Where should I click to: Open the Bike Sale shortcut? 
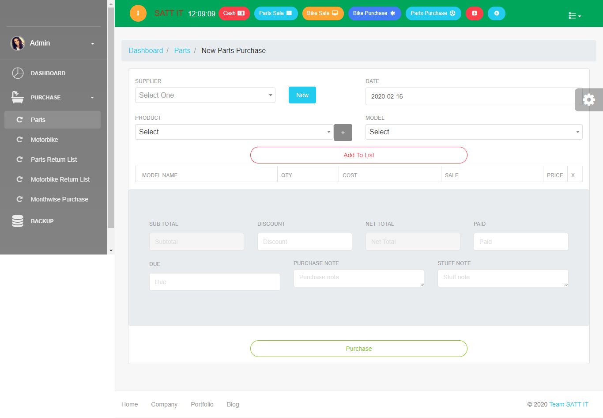pyautogui.click(x=323, y=13)
